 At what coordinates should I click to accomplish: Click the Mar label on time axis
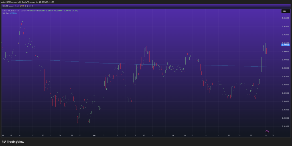tap(94, 135)
